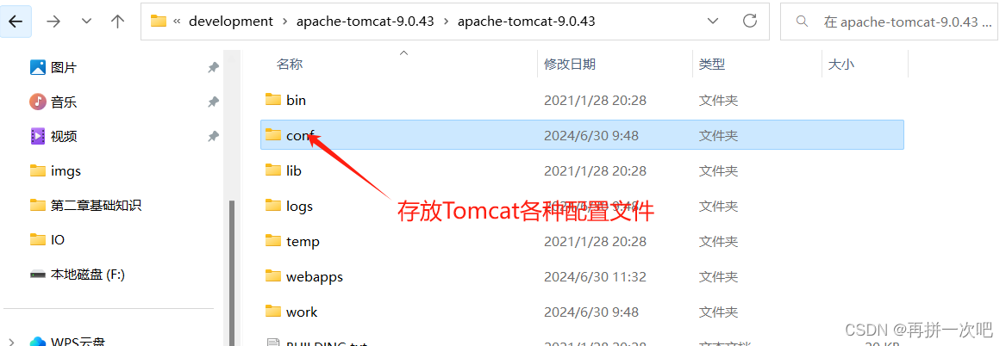This screenshot has height=346, width=1006.
Task: Open recent locations dropdown chevron
Action: [x=86, y=22]
